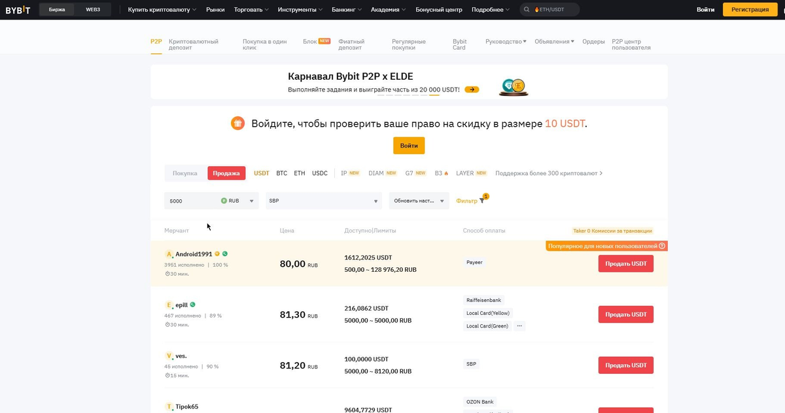This screenshot has height=413, width=785.
Task: Open Бонусный центр in the top menu
Action: pyautogui.click(x=438, y=10)
